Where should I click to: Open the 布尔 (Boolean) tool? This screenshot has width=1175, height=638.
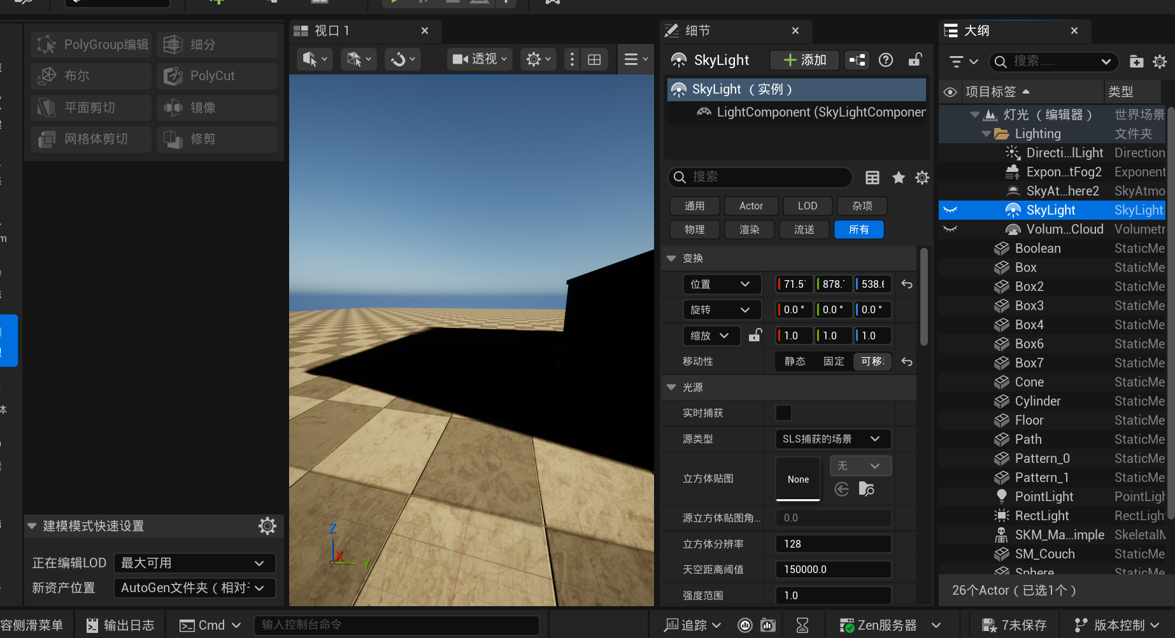pyautogui.click(x=90, y=76)
